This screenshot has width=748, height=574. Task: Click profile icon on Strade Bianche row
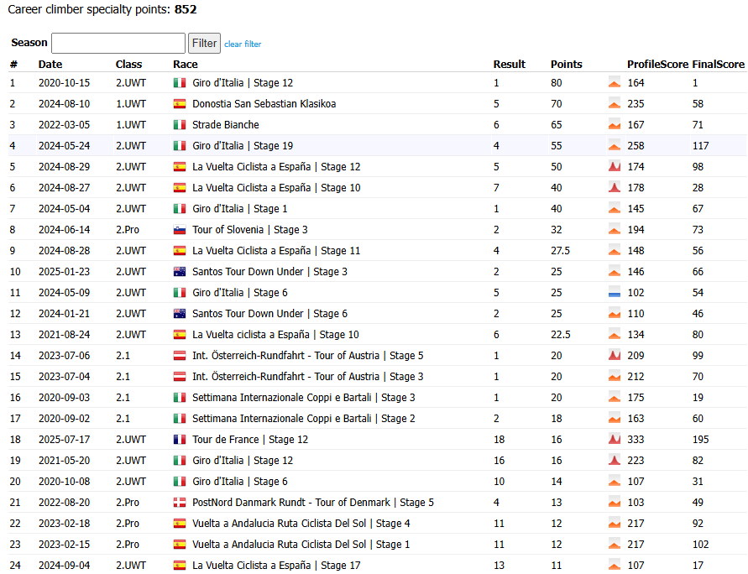click(615, 124)
